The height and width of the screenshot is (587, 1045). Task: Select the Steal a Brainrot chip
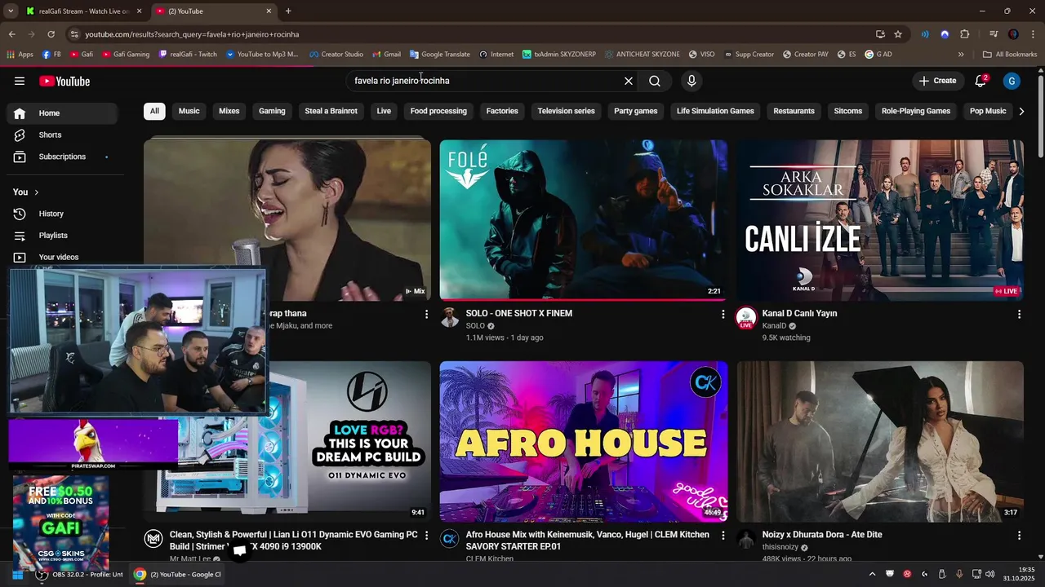(331, 111)
